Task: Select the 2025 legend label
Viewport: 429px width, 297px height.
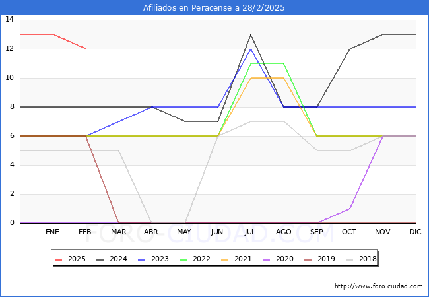Action: pyautogui.click(x=77, y=259)
